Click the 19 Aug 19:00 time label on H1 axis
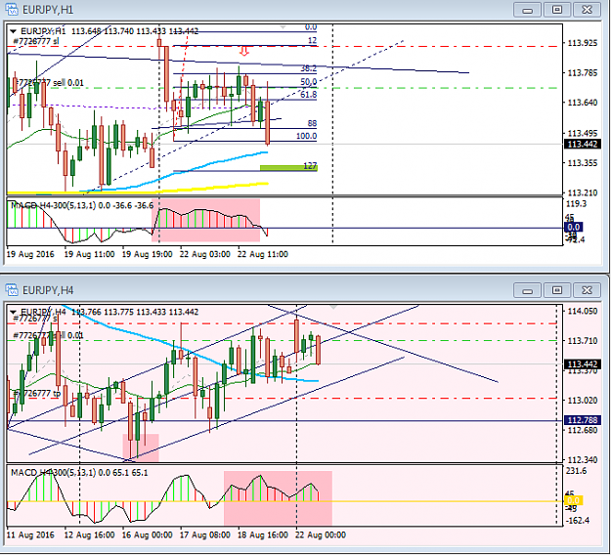The image size is (611, 555). tap(147, 254)
